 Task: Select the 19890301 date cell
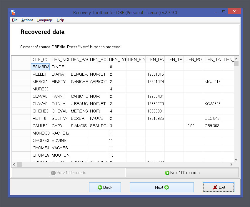(155, 111)
